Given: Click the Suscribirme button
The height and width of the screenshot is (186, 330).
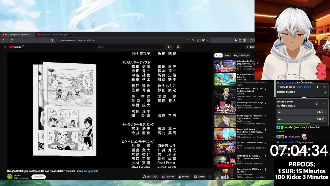Looking at the screenshot, I should [39, 177].
